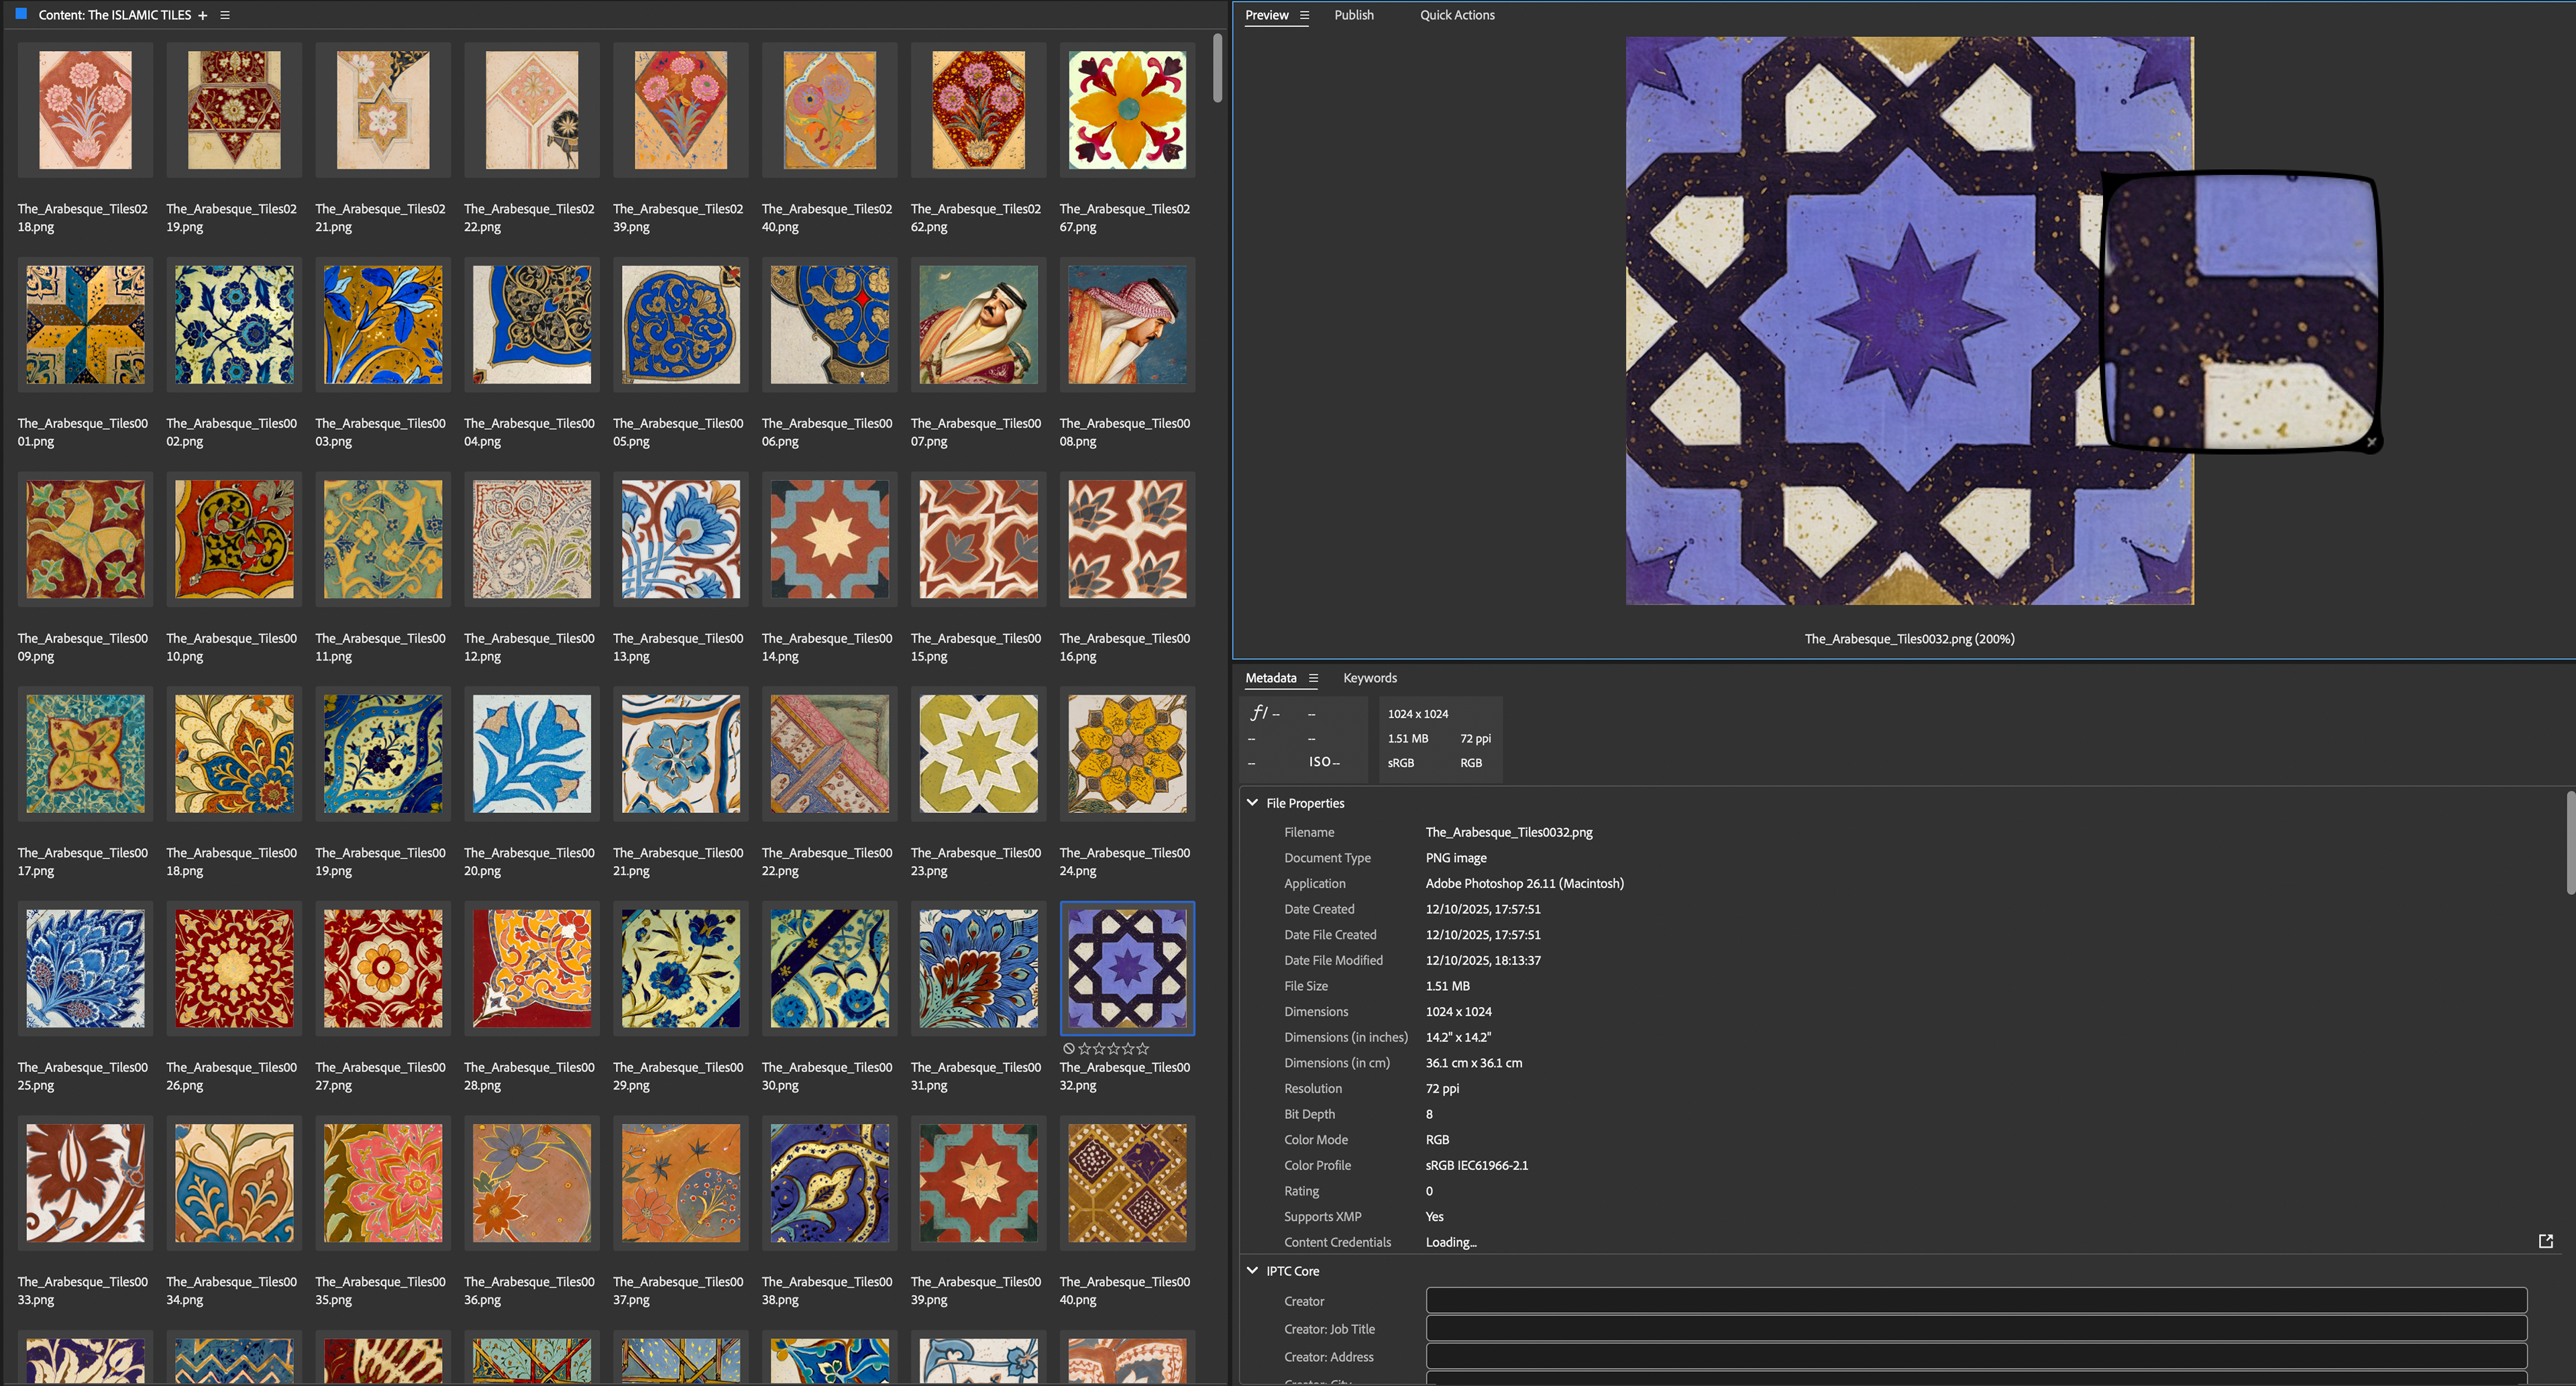Viewport: 2576px width, 1386px height.
Task: Rate the selected tile one star
Action: coord(1085,1049)
